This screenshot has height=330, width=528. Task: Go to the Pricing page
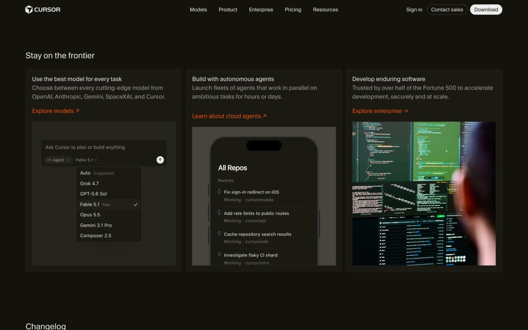(293, 9)
